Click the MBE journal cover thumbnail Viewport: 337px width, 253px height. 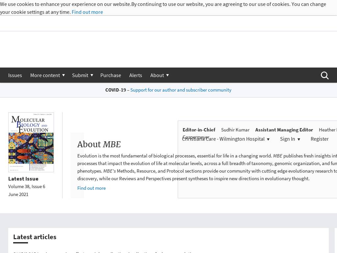(31, 142)
